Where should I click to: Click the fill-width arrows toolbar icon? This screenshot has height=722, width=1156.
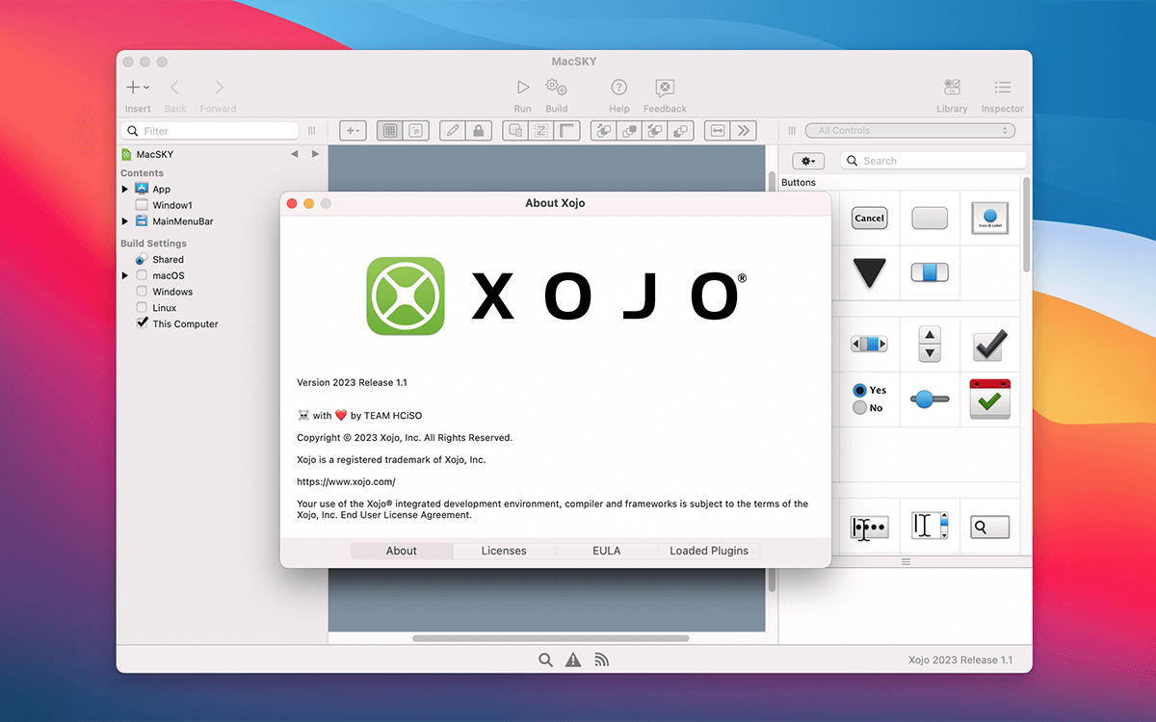[717, 131]
